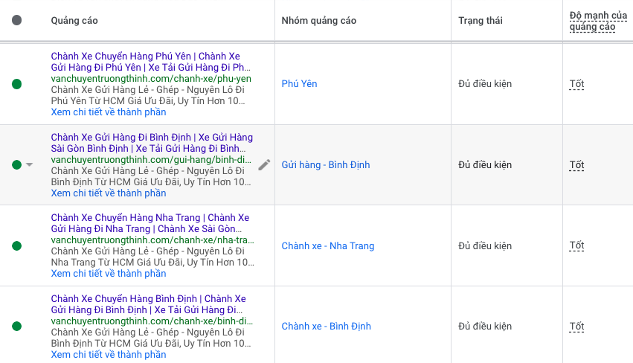
Task: Click green status dot of Phú Yên ad
Action: pos(17,84)
